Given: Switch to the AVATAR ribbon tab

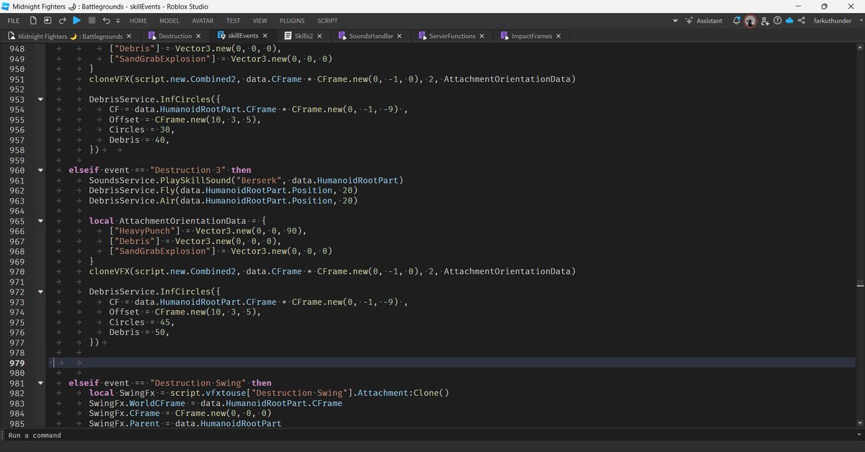Looking at the screenshot, I should point(203,21).
